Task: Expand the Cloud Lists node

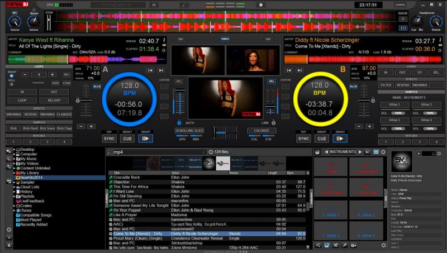Action: pos(15,187)
